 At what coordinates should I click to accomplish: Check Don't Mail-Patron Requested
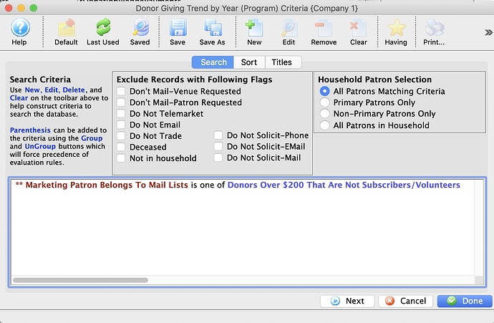(121, 102)
